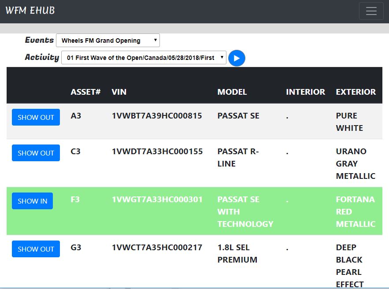Click the Events dropdown arrow

tap(156, 40)
